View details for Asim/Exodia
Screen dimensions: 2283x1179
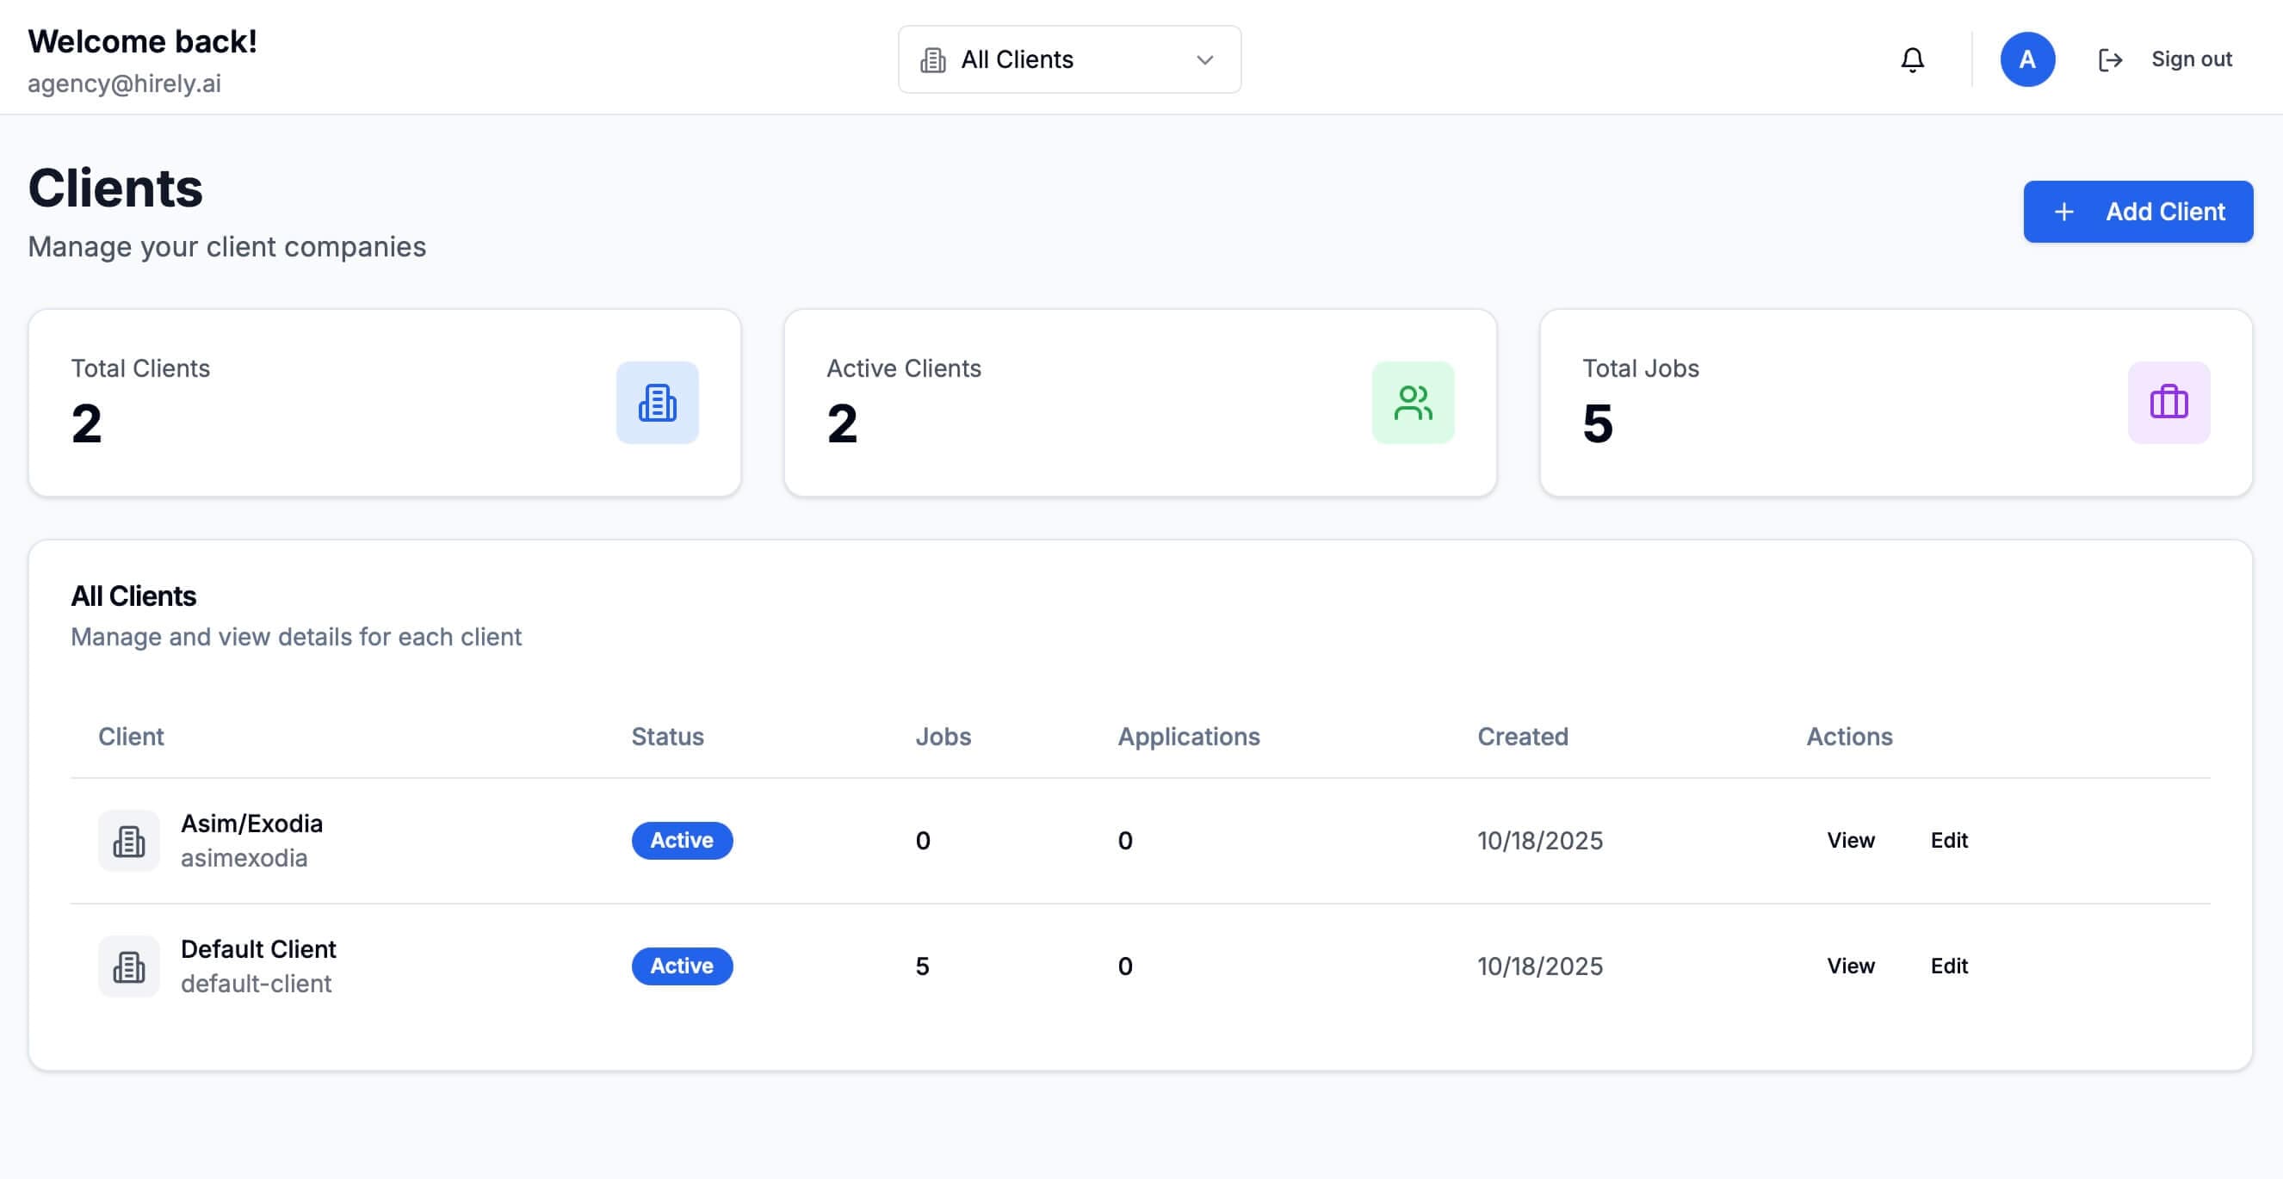point(1851,840)
